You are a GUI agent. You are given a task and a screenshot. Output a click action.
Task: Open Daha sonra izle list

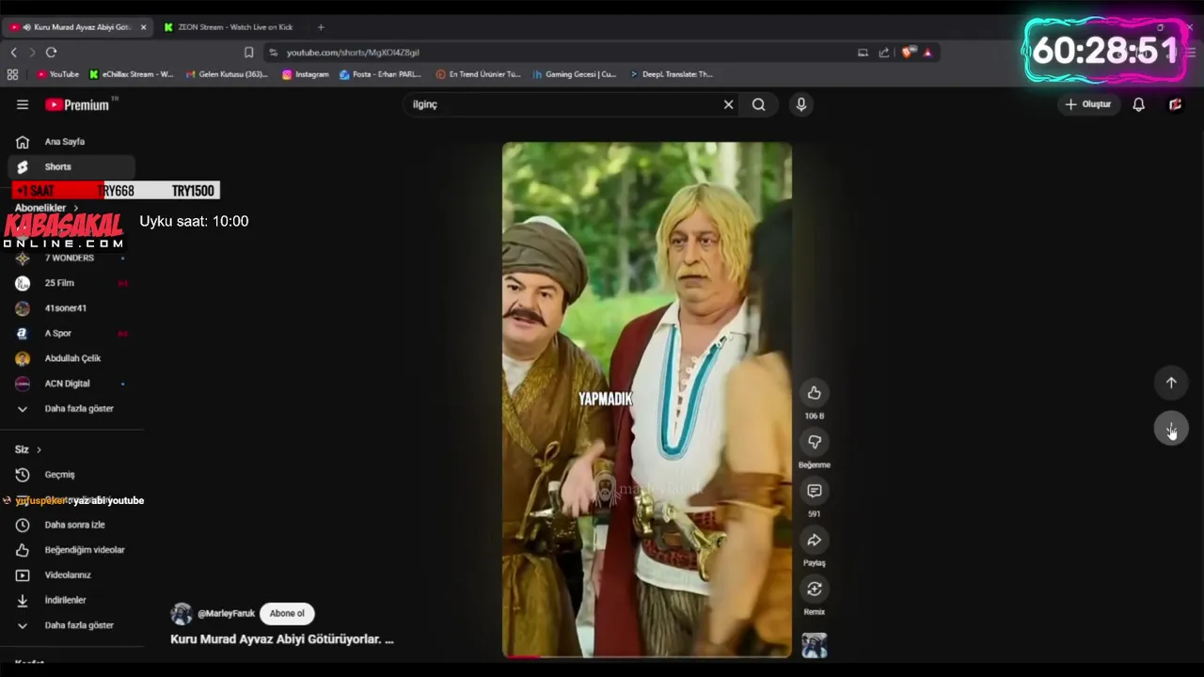(71, 525)
